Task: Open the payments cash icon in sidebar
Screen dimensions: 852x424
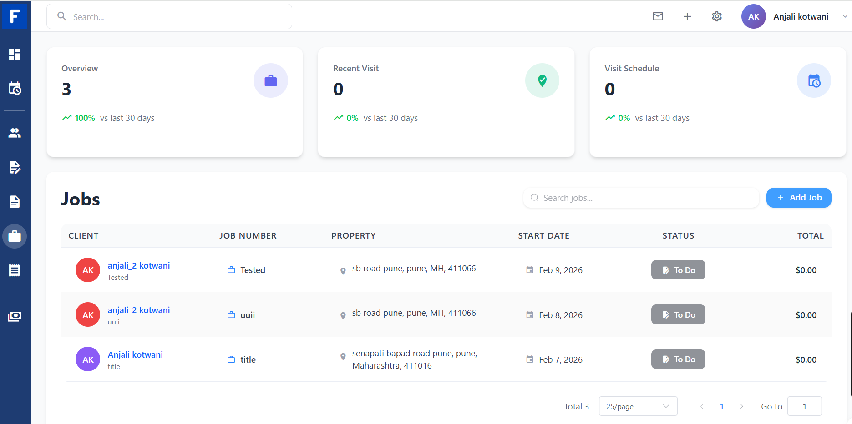Action: point(15,316)
